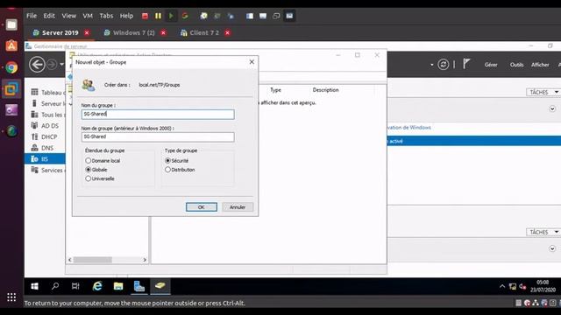Switch to Server Manager taskbar icon
This screenshot has width=561, height=315.
pos(138,286)
